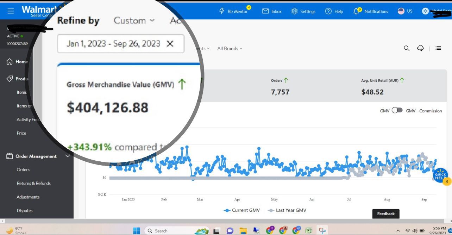Toggle GMV / GMV - Commission switch
This screenshot has width=452, height=235.
(397, 110)
